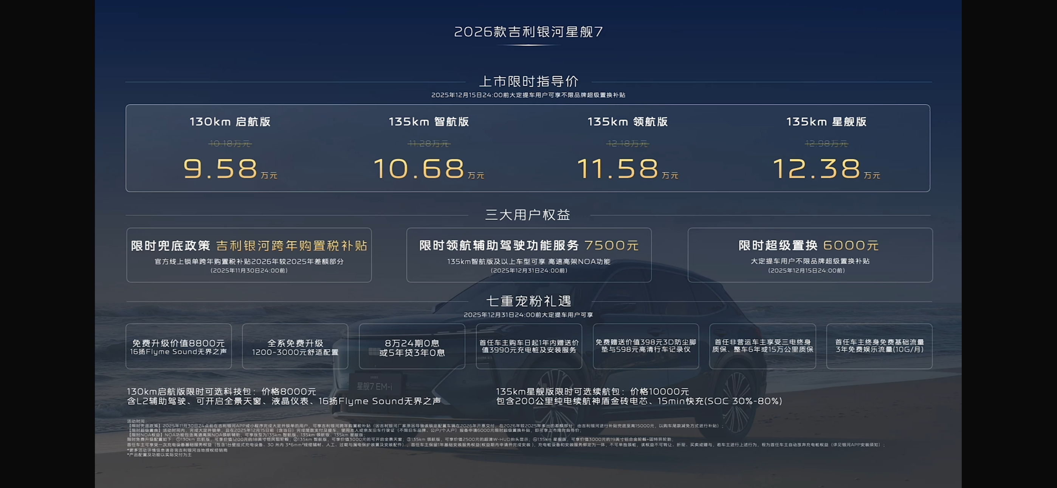Click the 七重宠粉礼遇 heading
The width and height of the screenshot is (1057, 488).
coord(528,301)
